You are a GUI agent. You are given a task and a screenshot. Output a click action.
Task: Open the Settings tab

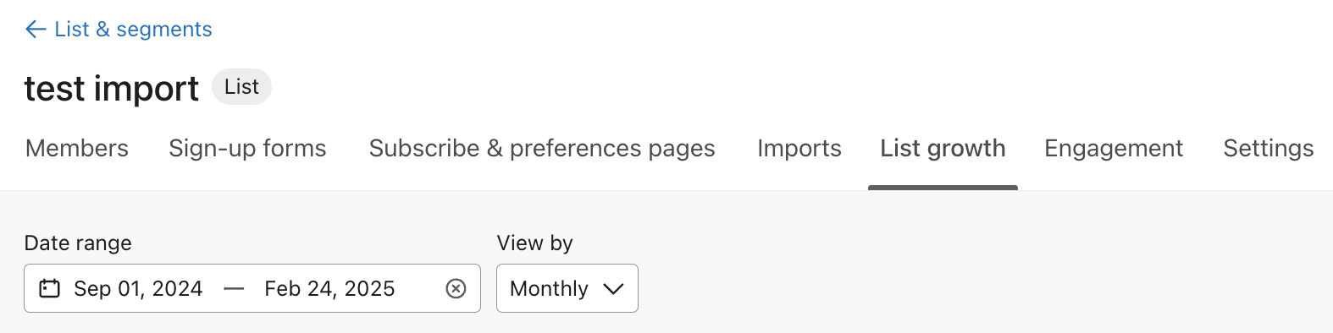tap(1269, 149)
